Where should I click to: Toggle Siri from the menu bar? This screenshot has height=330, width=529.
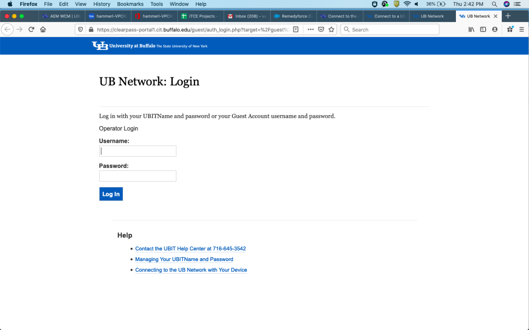click(506, 4)
